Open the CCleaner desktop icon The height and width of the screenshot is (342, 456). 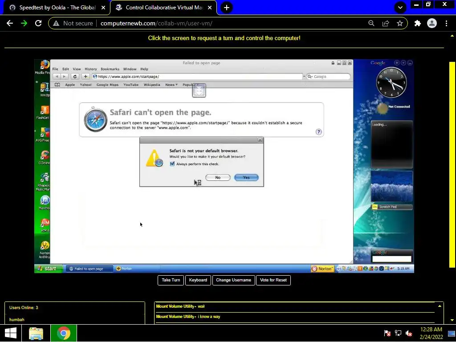pos(44,157)
